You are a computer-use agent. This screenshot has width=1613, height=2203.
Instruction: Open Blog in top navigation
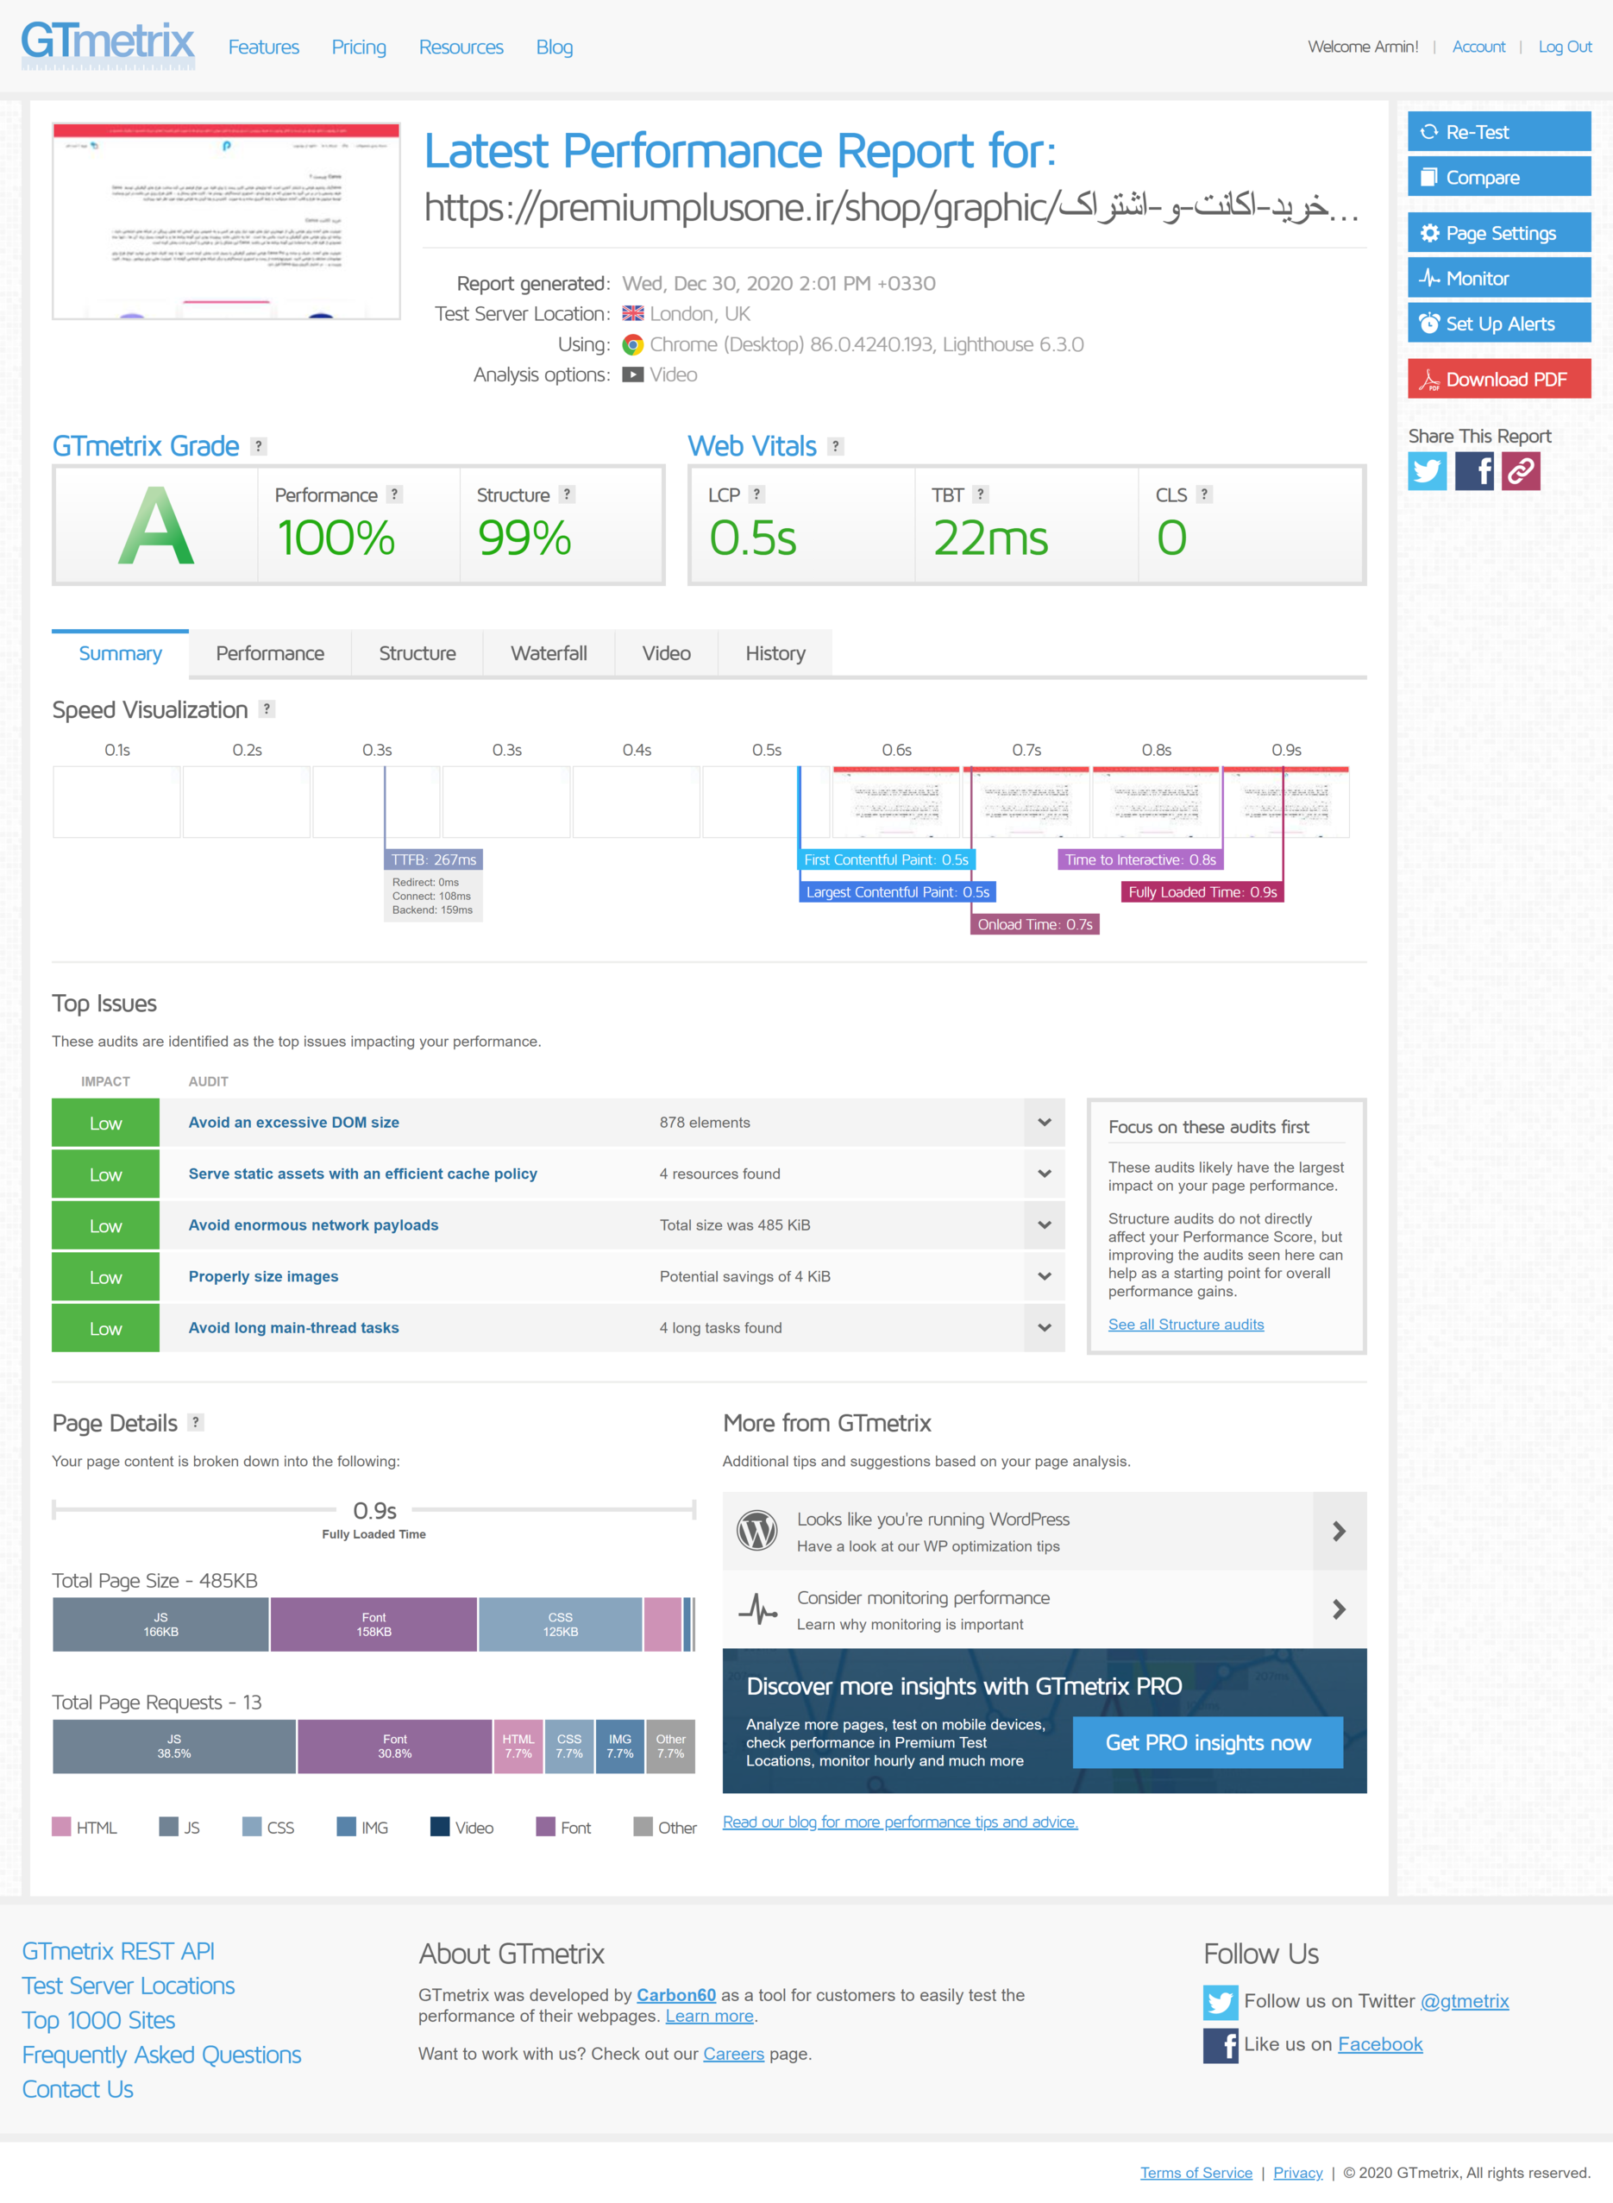point(554,47)
